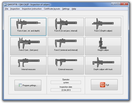Viewport: 132px width, 103px height.
Task: Click the QM-CALIP title bar app icon
Action: (x=5, y=4)
